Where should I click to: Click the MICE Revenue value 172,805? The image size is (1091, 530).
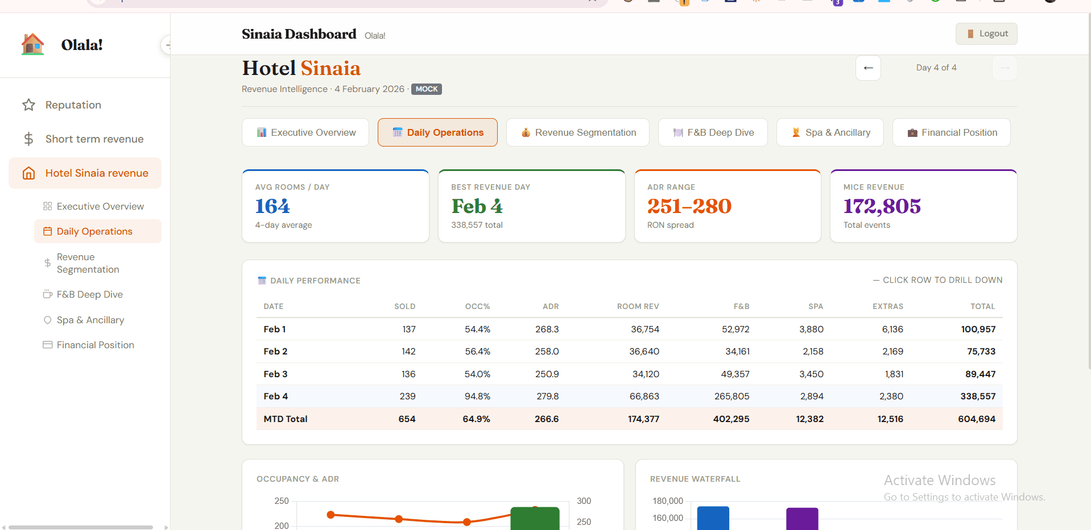point(882,206)
